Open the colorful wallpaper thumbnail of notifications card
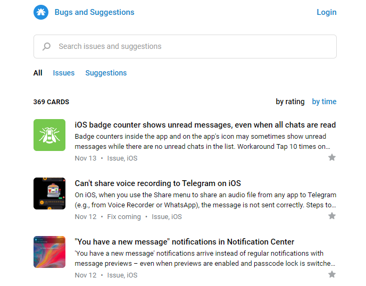366x286 pixels. [x=49, y=252]
